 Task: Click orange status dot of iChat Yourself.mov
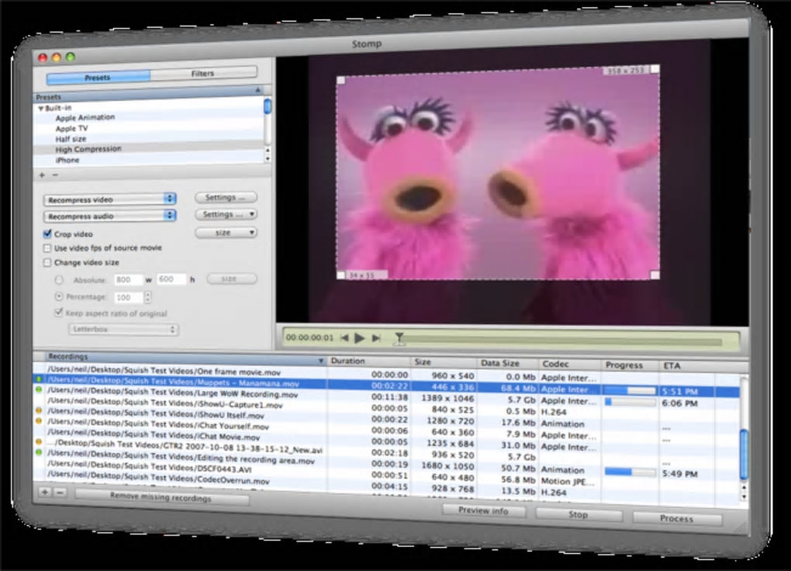coord(39,420)
